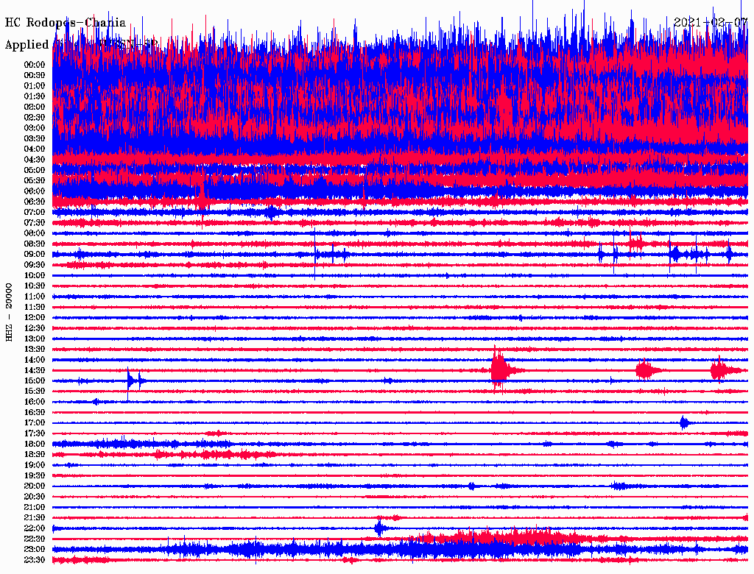Viewport: 754px width, 574px height.
Task: Select the 19:30 time label
Action: pos(34,475)
